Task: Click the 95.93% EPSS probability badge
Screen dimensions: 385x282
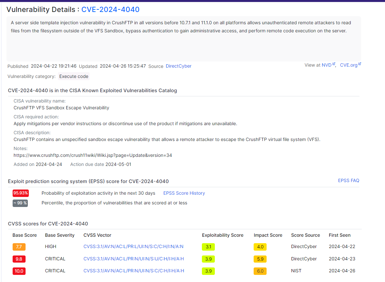Action: 20,193
